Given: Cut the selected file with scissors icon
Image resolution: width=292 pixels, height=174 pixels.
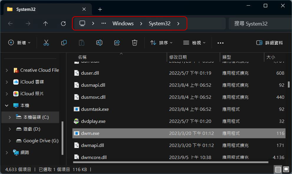Looking at the screenshot, I should coord(46,43).
